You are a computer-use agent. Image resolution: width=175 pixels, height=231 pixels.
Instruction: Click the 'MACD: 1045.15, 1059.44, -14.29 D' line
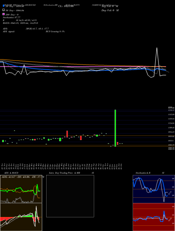[x=20, y=23]
